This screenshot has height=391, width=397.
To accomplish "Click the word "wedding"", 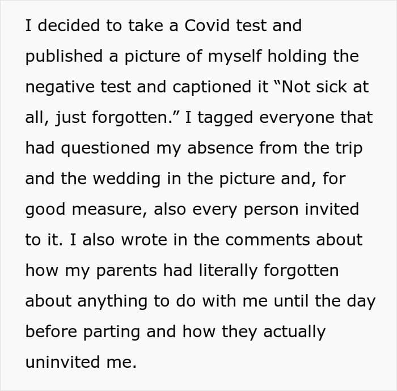I will [x=126, y=179].
